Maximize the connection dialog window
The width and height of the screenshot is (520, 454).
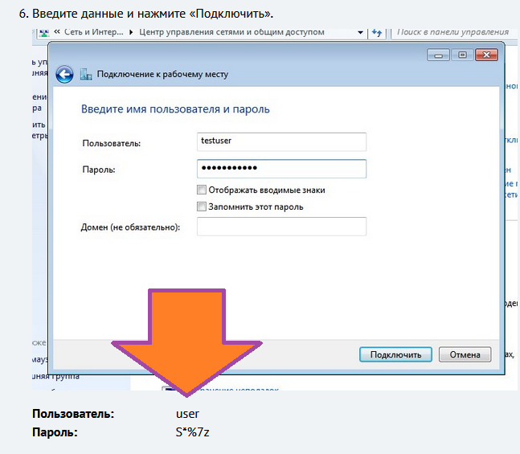[462, 55]
